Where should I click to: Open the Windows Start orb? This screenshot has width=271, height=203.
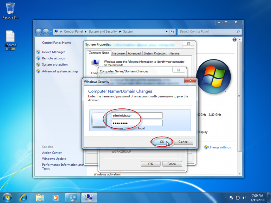pyautogui.click(x=7, y=198)
